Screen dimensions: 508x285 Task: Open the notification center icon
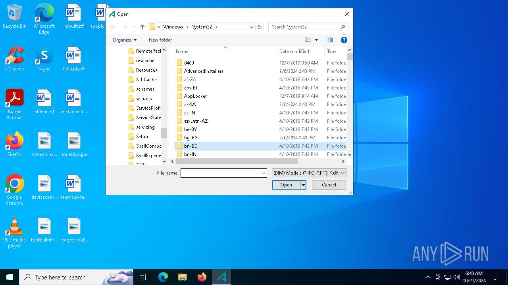pyautogui.click(x=495, y=277)
